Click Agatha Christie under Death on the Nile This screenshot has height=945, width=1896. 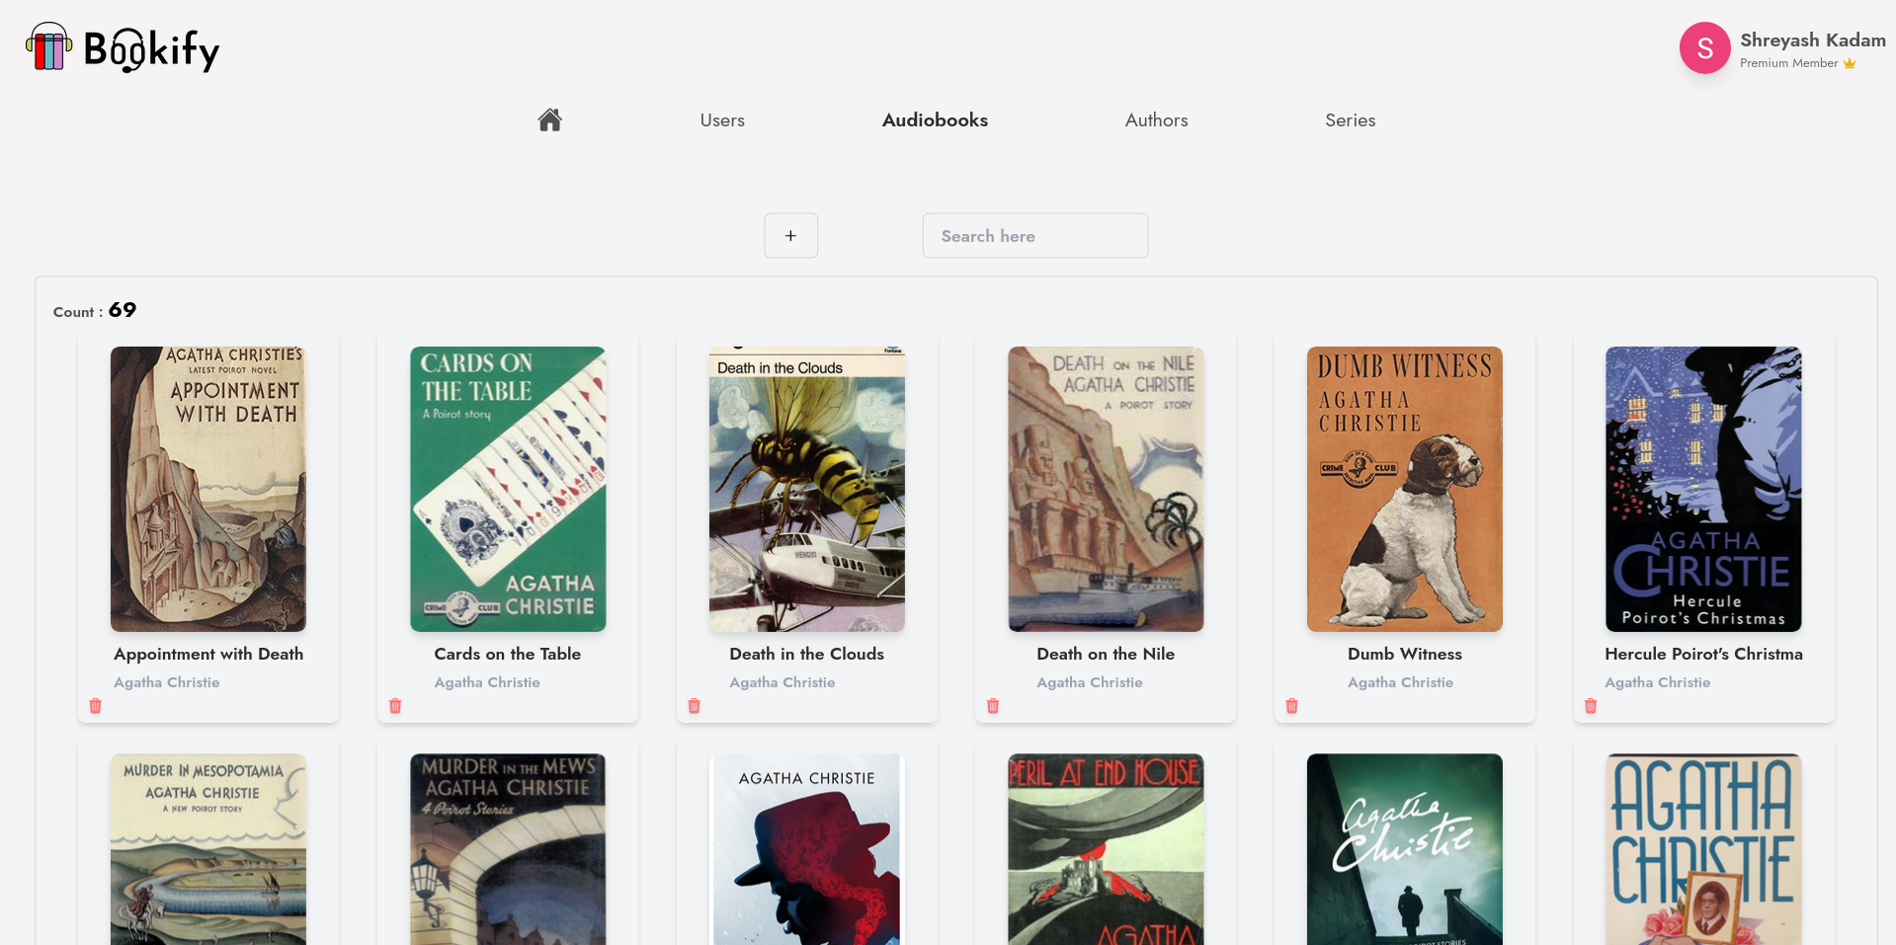[1090, 682]
